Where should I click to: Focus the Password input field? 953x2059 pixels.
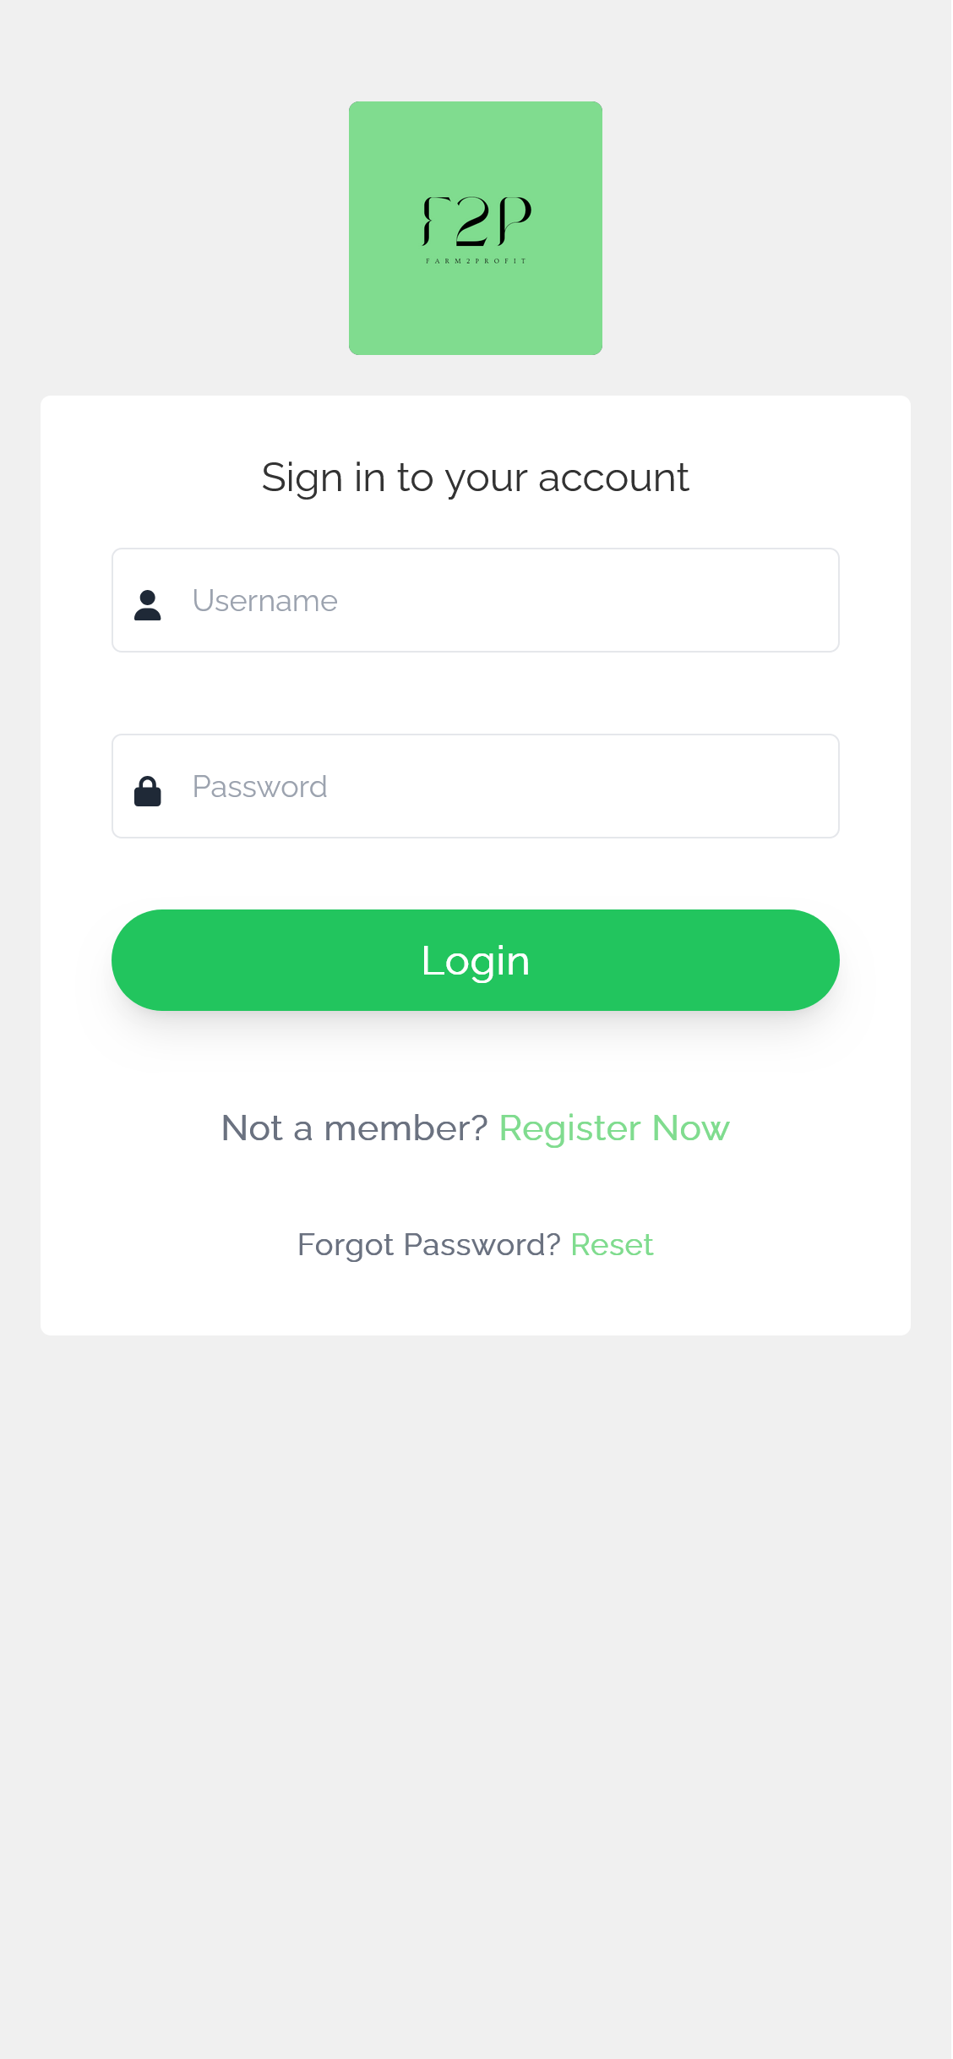click(476, 786)
